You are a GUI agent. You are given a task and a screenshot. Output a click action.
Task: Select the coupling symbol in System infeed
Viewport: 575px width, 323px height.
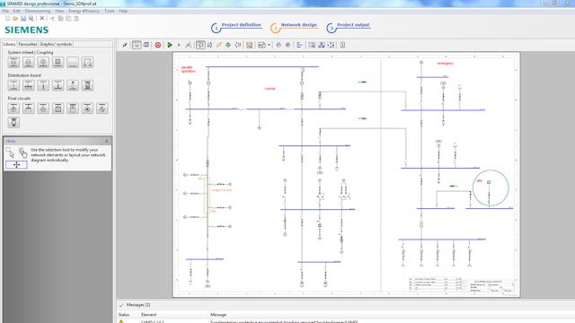click(x=87, y=63)
